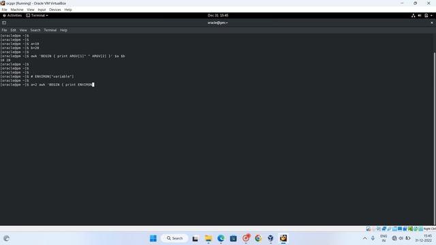Click the Right Ctrl host key indicator
The width and height of the screenshot is (436, 245).
430,229
